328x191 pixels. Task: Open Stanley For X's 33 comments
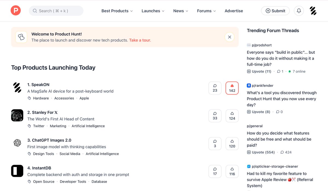pos(215,116)
